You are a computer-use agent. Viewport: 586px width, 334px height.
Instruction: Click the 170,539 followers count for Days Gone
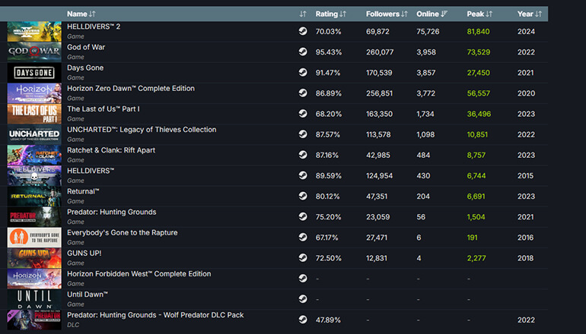tap(379, 73)
